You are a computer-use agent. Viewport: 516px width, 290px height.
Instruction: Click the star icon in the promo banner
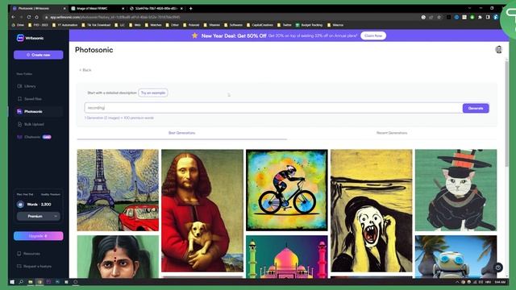point(194,35)
